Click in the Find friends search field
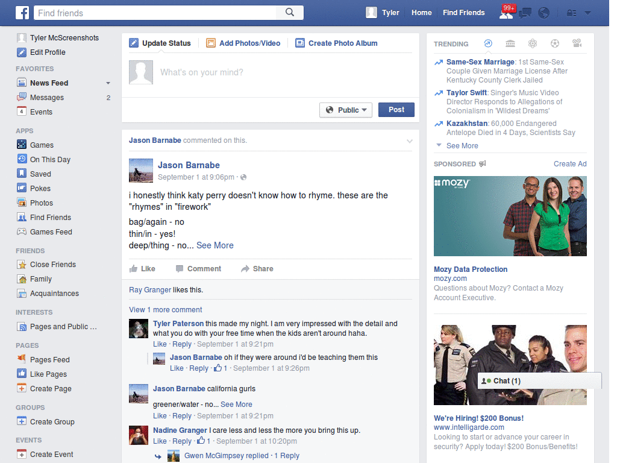The width and height of the screenshot is (617, 463). [x=155, y=13]
